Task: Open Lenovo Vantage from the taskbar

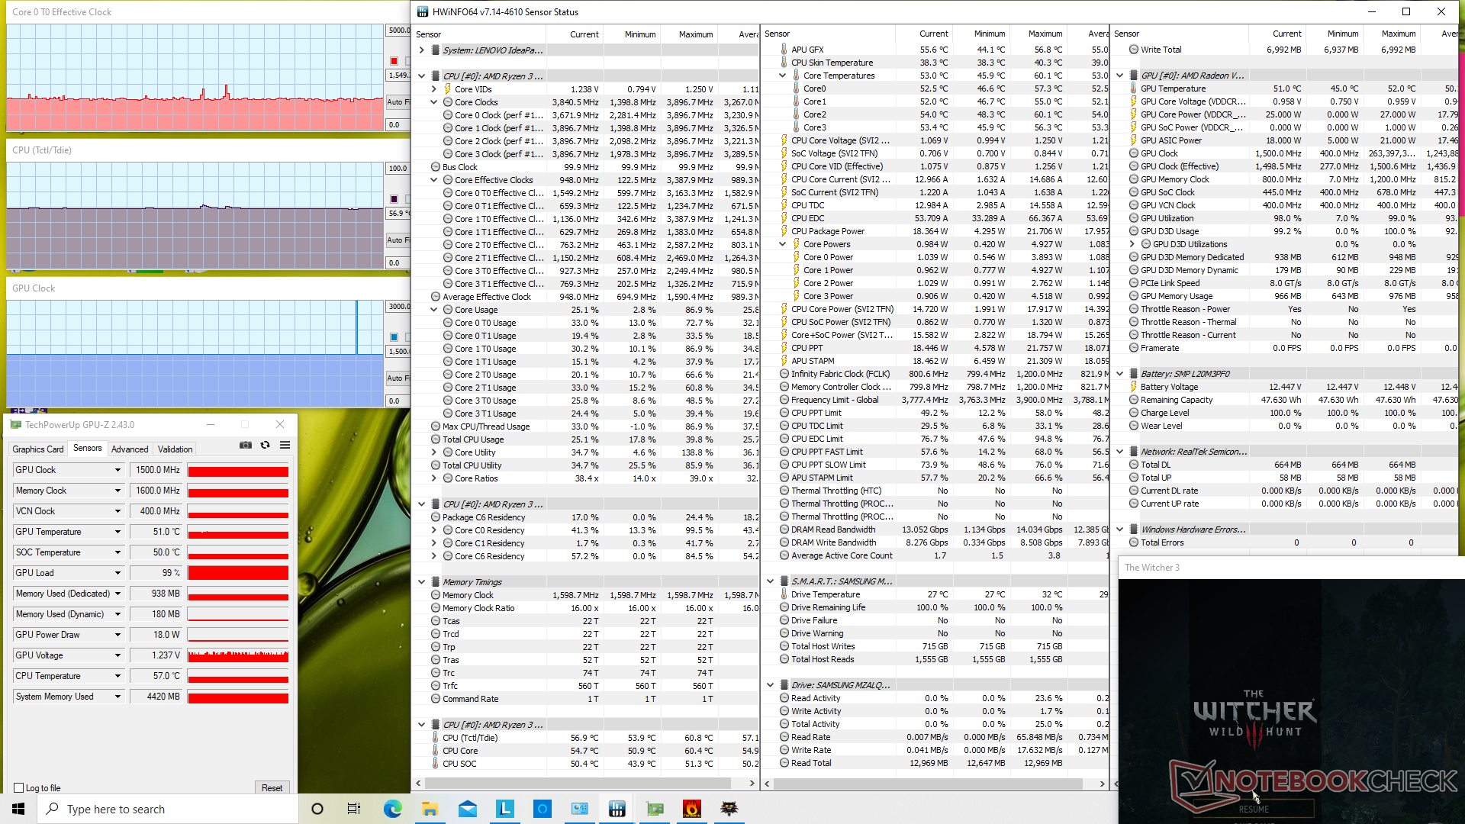Action: pyautogui.click(x=505, y=809)
